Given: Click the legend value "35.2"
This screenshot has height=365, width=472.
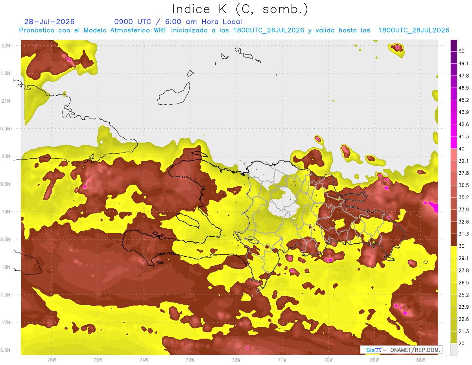Looking at the screenshot, I should [464, 197].
